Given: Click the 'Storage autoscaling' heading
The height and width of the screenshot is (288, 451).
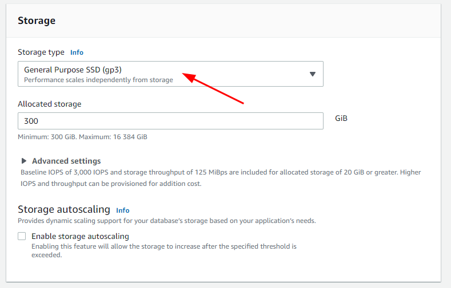Looking at the screenshot, I should click(x=64, y=209).
